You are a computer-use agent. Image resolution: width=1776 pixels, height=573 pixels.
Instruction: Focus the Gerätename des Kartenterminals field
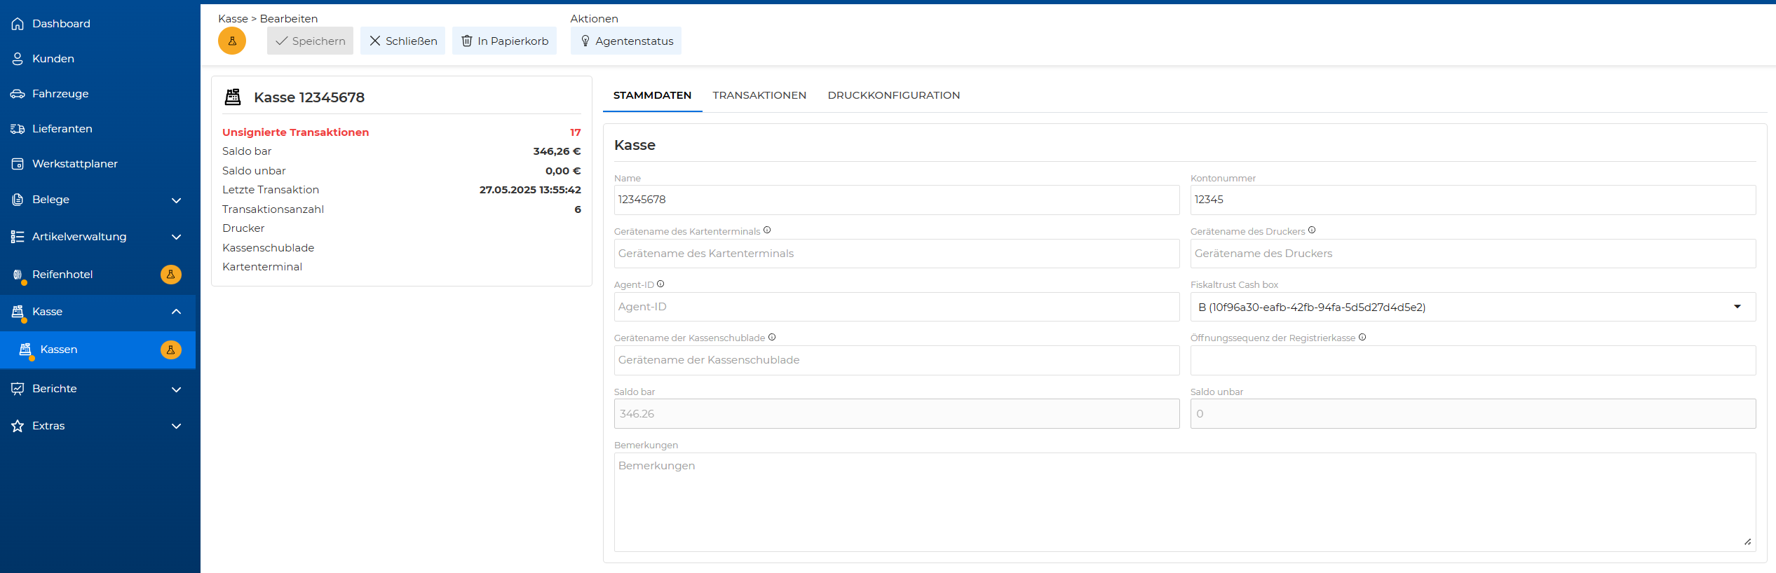(x=897, y=254)
